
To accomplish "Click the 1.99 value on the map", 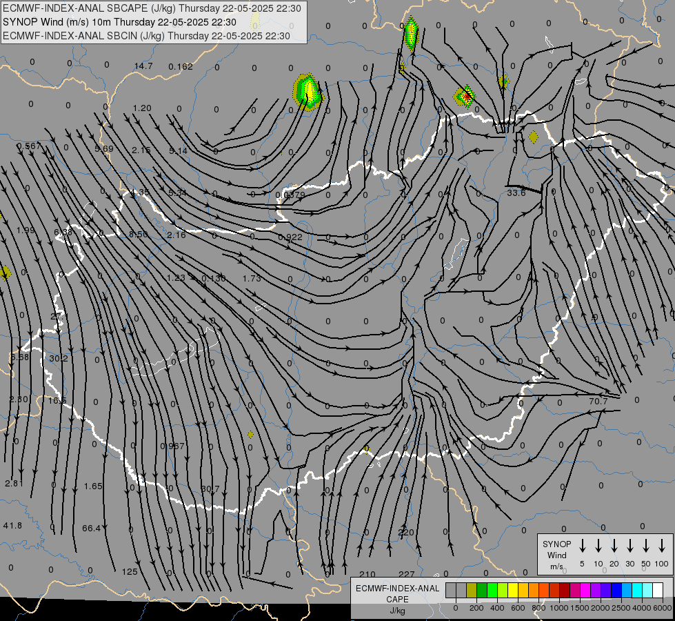I will (x=26, y=230).
